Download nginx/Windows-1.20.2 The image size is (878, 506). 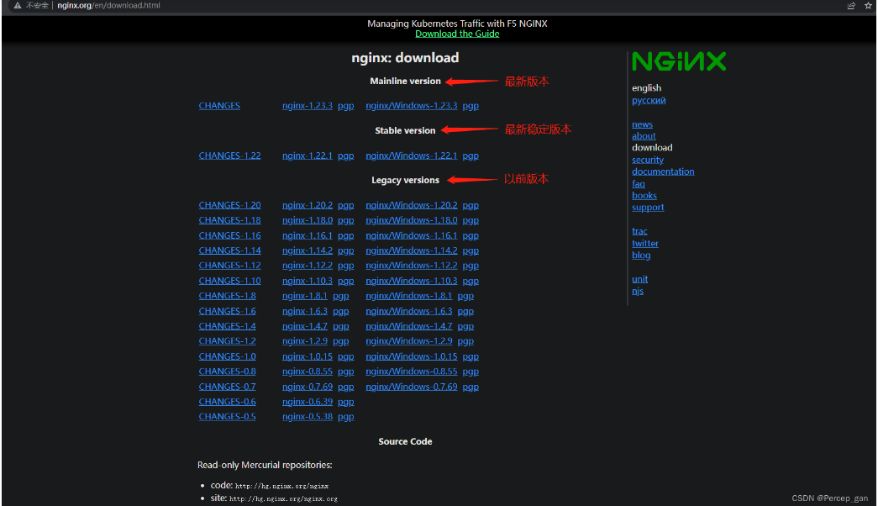(412, 205)
